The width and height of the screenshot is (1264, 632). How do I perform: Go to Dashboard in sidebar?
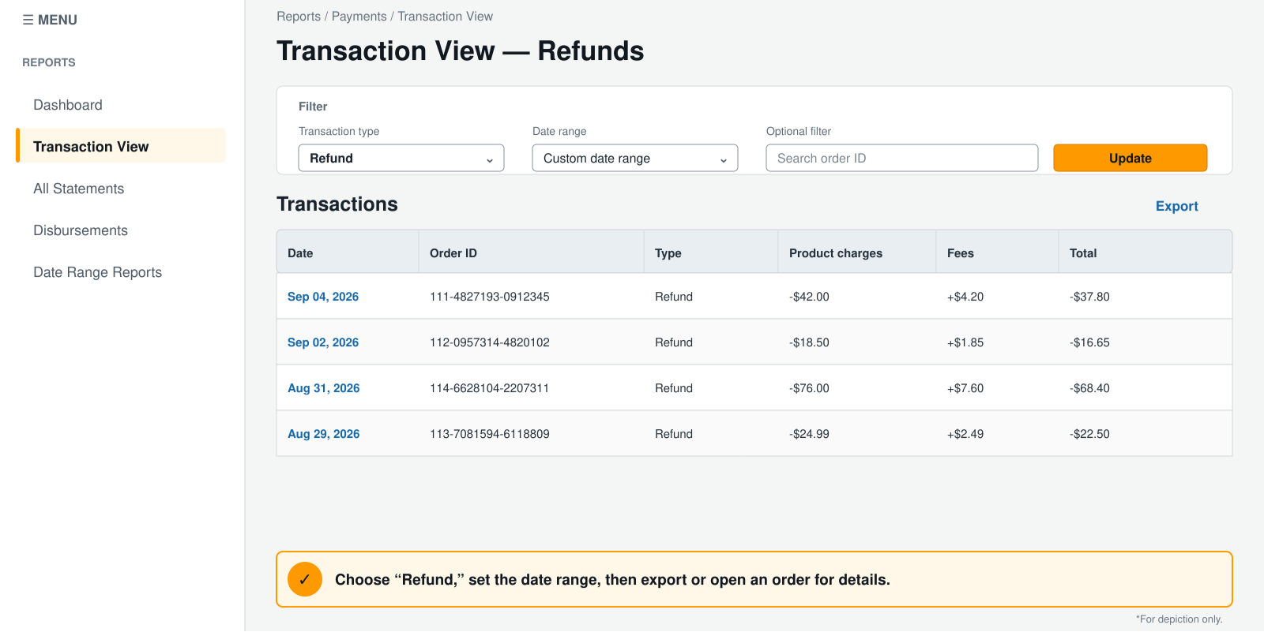68,105
